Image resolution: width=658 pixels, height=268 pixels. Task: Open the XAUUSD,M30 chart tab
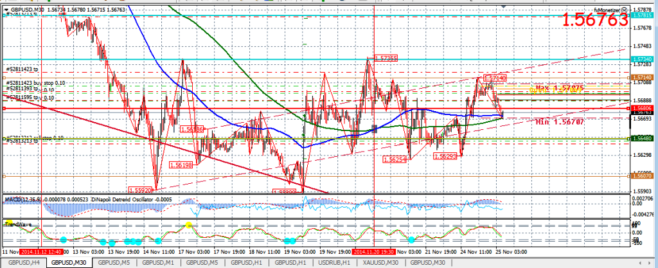pos(382,263)
